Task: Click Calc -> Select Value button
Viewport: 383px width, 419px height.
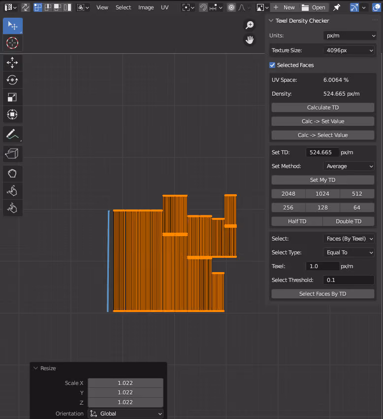Action: click(322, 135)
